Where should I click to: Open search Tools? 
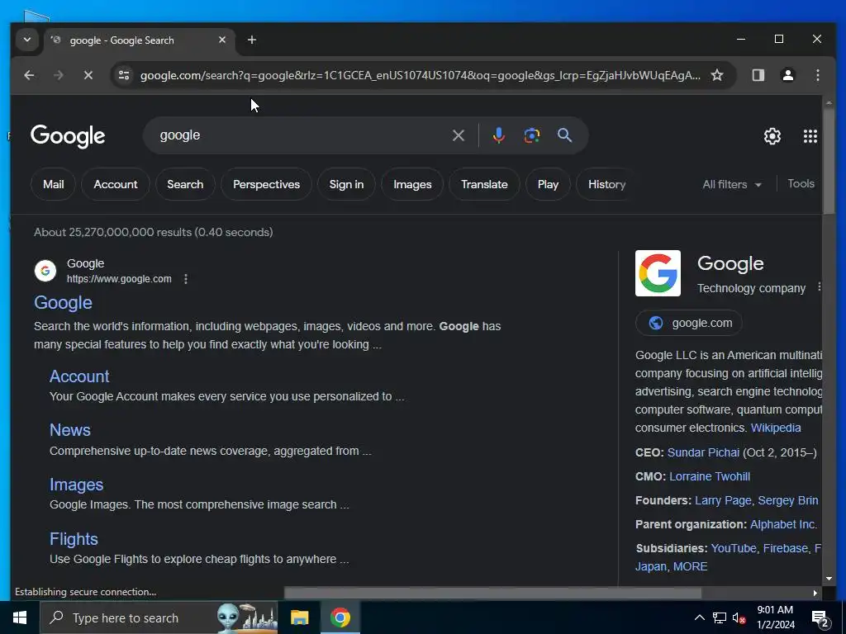click(801, 184)
